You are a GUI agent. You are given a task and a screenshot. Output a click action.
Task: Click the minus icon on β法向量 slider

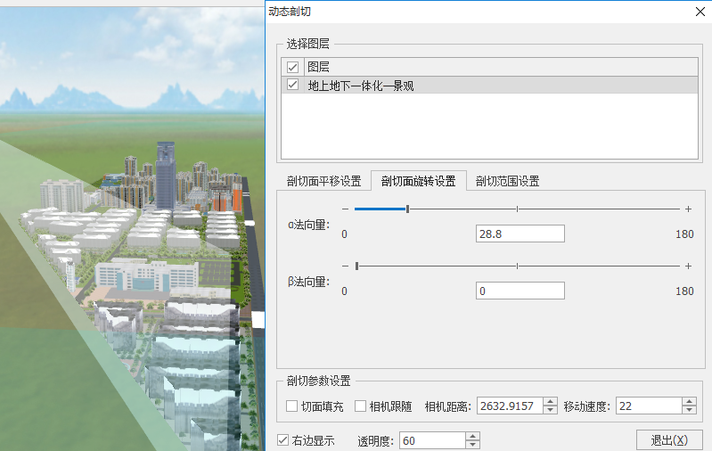click(344, 266)
